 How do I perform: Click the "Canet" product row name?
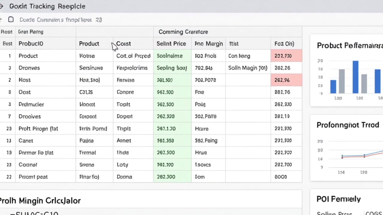[26, 140]
